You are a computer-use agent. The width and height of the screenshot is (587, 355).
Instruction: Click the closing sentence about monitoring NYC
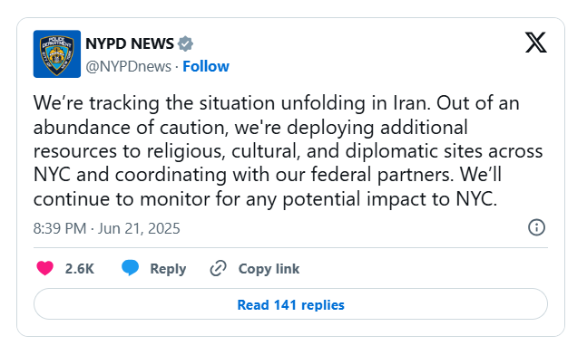266,199
